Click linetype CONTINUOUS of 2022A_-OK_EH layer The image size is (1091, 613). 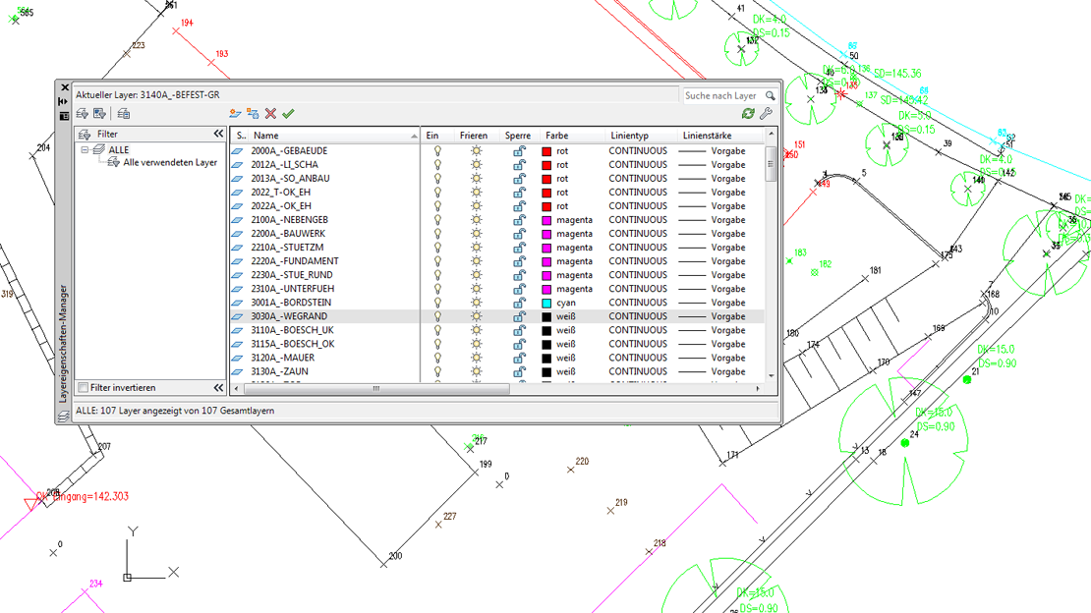(x=638, y=206)
